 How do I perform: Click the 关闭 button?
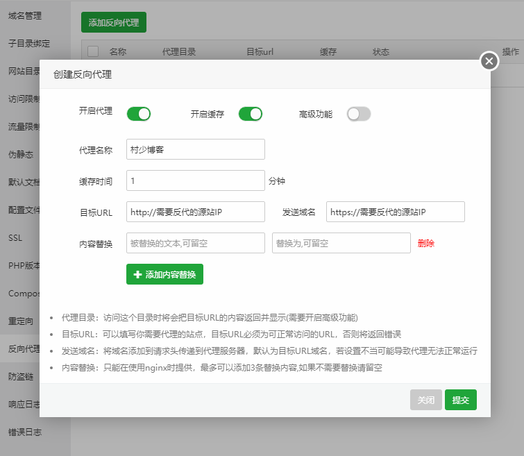pos(425,400)
